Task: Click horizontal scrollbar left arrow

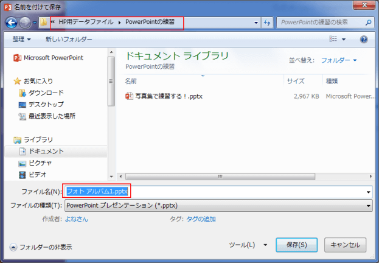Action: [x=120, y=177]
